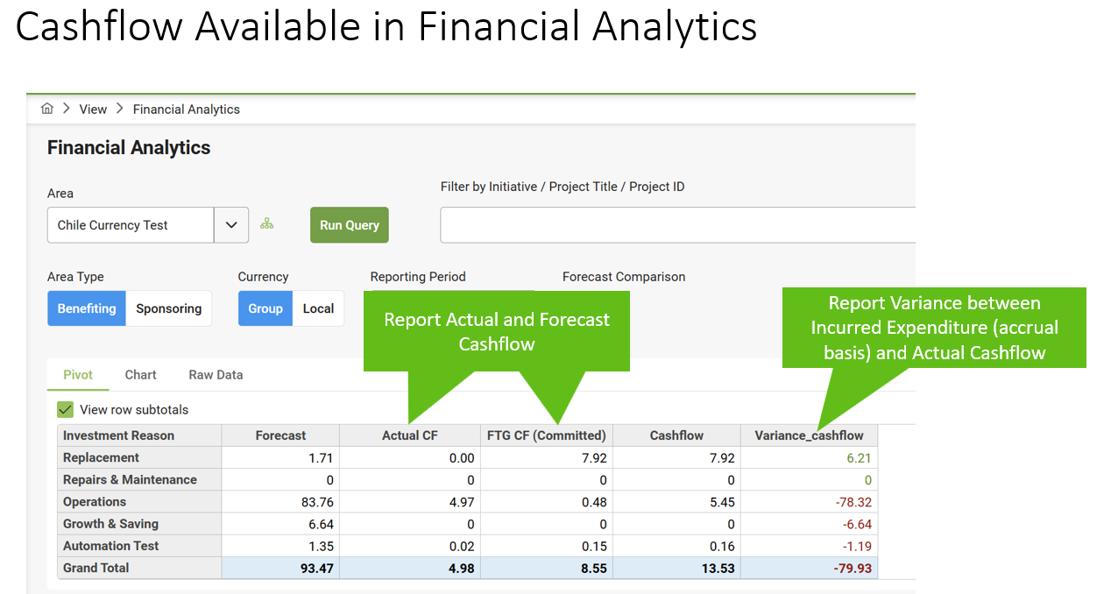Select the Automation Test row label
Image resolution: width=1118 pixels, height=594 pixels.
point(139,546)
